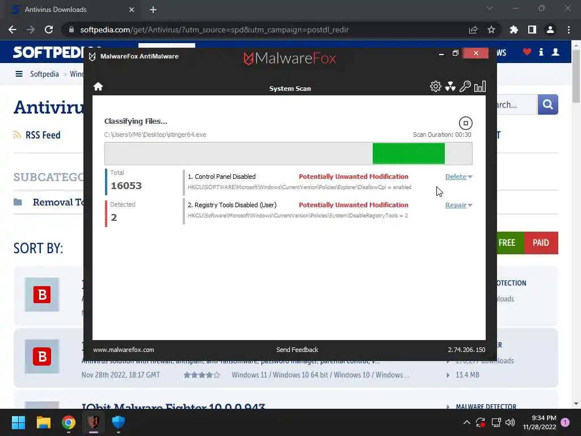Open the Chrome three-dot menu

[569, 30]
